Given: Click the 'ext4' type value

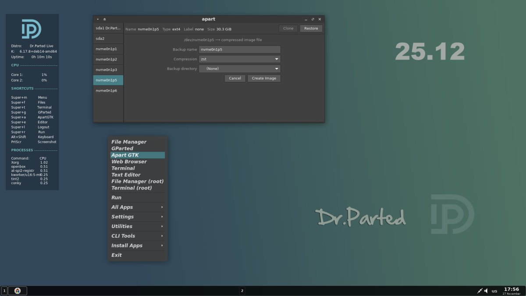Looking at the screenshot, I should coord(176,29).
